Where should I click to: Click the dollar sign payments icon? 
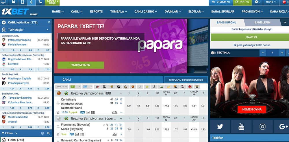pyautogui.click(x=31, y=2)
